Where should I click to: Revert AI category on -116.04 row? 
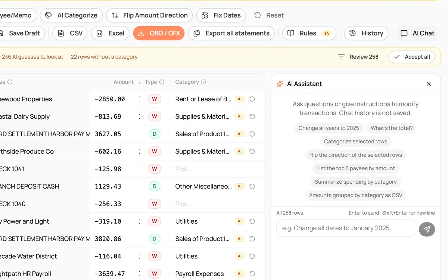tap(252, 256)
